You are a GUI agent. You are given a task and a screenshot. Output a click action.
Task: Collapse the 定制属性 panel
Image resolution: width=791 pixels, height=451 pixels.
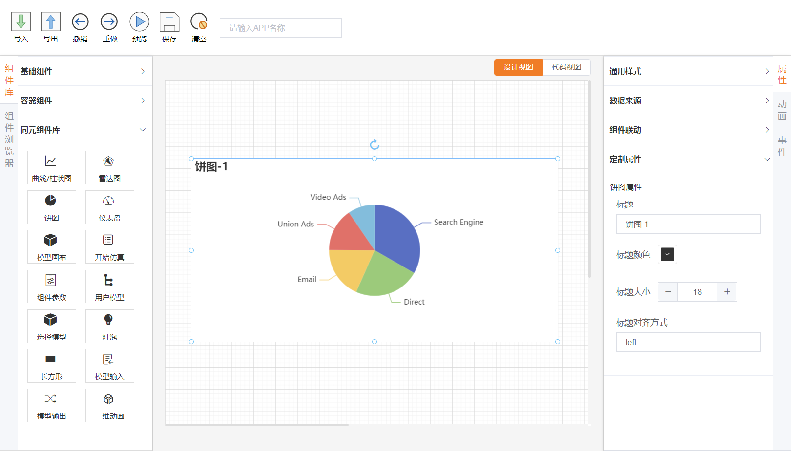(688, 159)
